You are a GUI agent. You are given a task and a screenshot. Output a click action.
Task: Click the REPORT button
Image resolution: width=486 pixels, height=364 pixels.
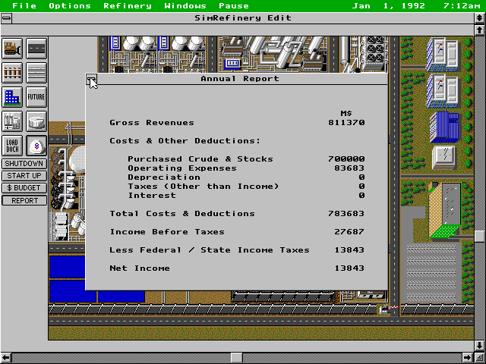pos(24,201)
